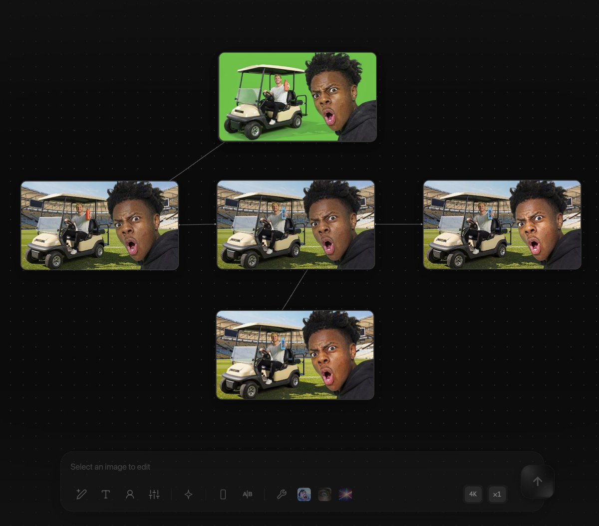
Task: Open the person/character tool
Action: click(130, 494)
